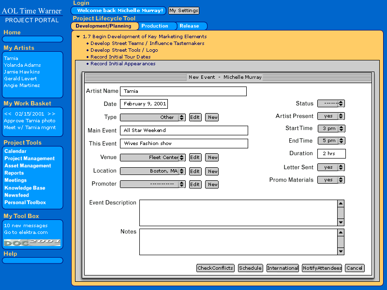This screenshot has width=387, height=290.
Task: Click Edit next to Venue
Action: (195, 158)
